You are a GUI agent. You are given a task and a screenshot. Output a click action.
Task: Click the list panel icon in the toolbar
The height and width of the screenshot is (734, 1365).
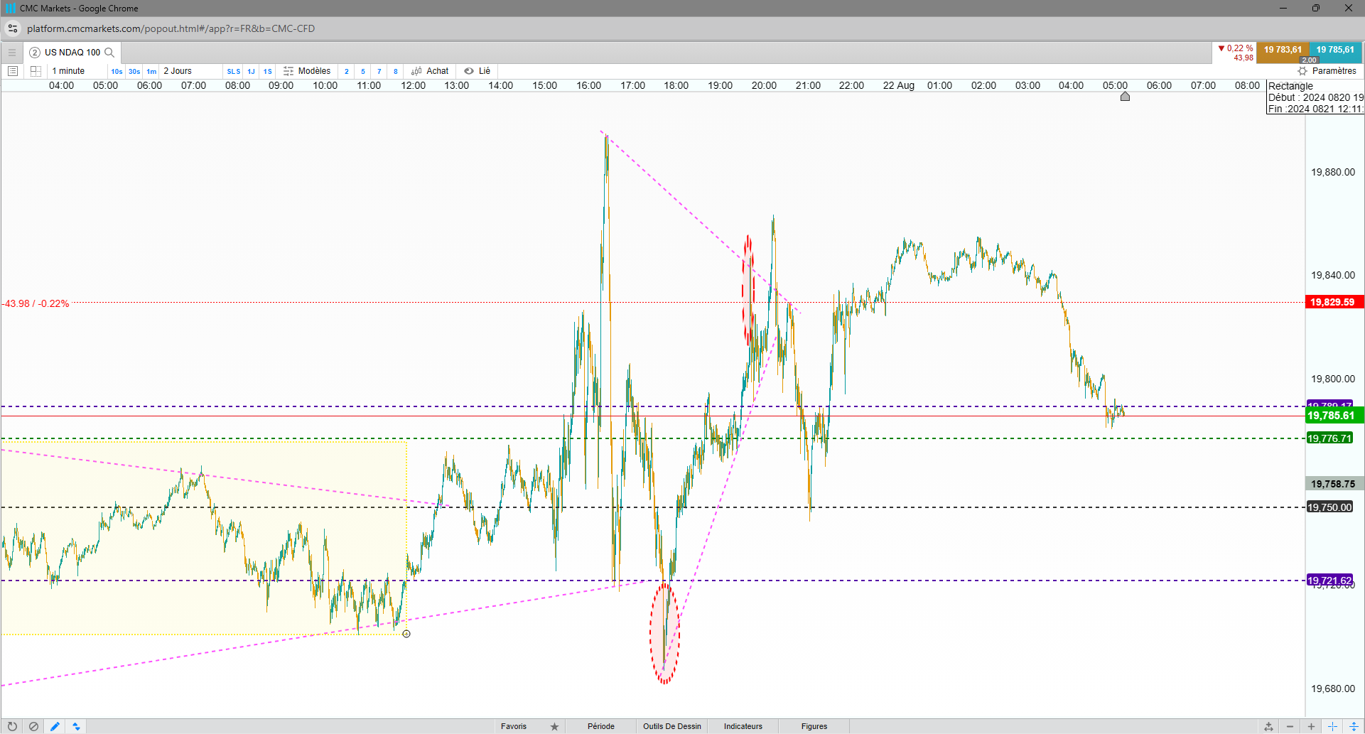[12, 71]
